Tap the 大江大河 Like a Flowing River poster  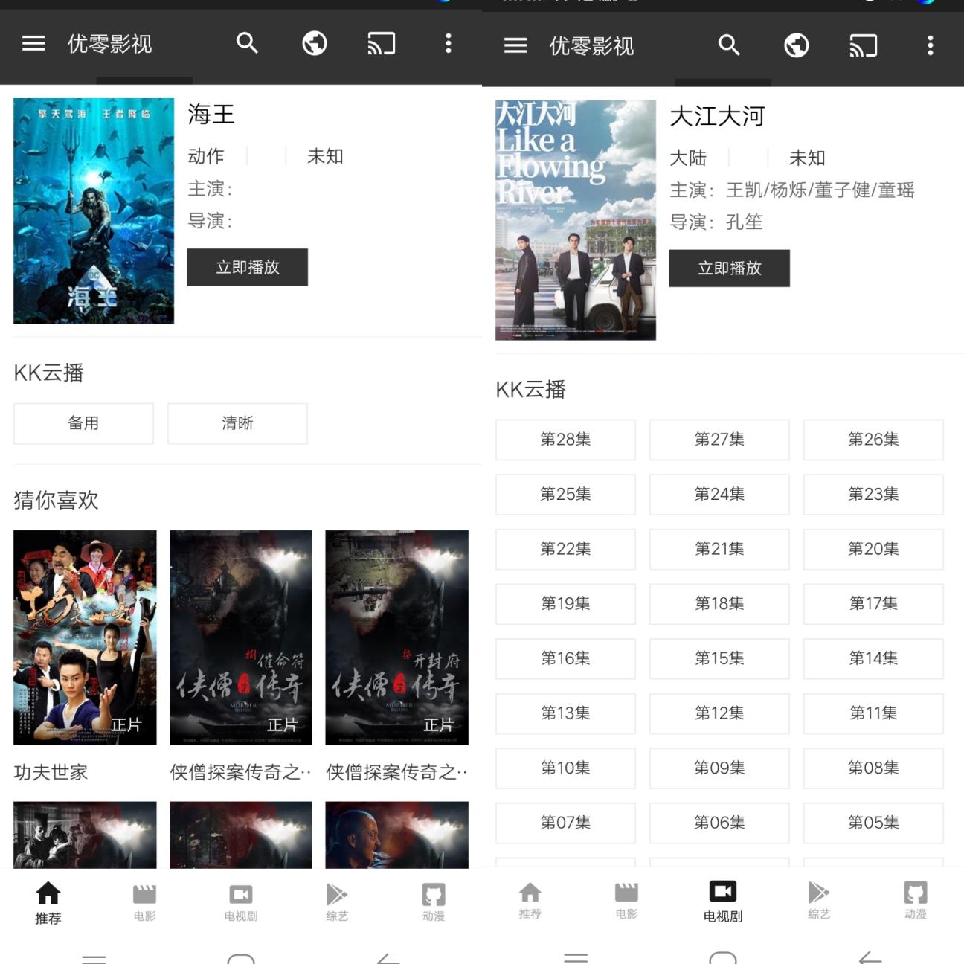click(576, 220)
